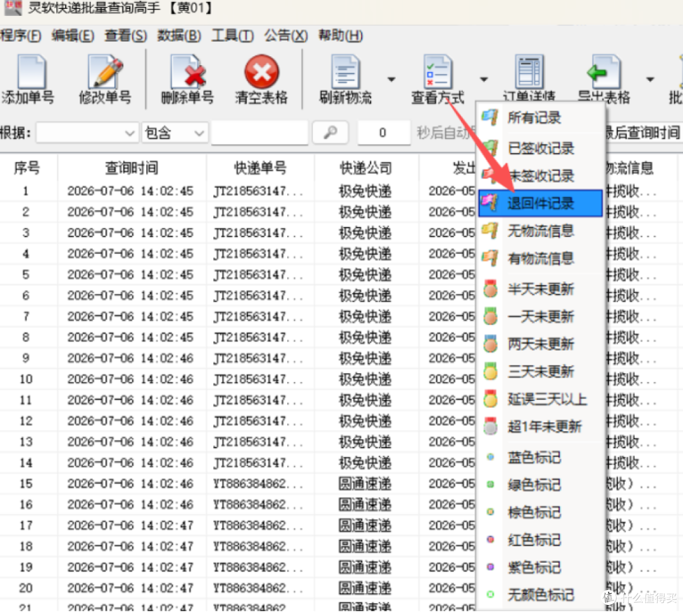Expand 刷新物流 dropdown arrow
This screenshot has height=612, width=683.
click(x=391, y=80)
